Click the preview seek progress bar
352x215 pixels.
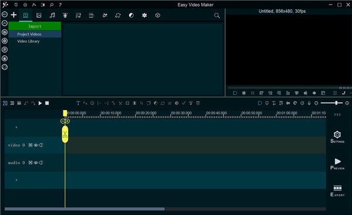(x=283, y=88)
